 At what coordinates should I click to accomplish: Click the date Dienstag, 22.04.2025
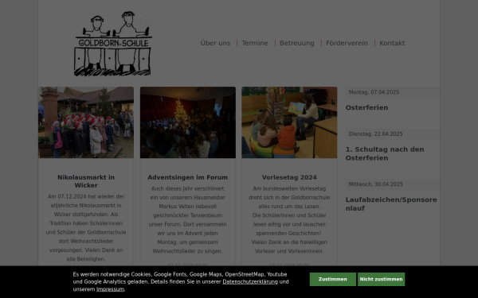[375, 134]
